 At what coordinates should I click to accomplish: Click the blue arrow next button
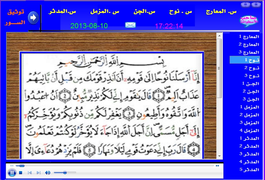33,18
